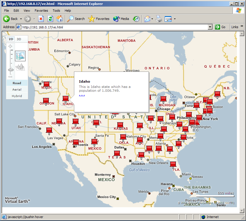Click the Home icon in the toolbar
The width and height of the screenshot is (246, 221).
tap(60, 19)
